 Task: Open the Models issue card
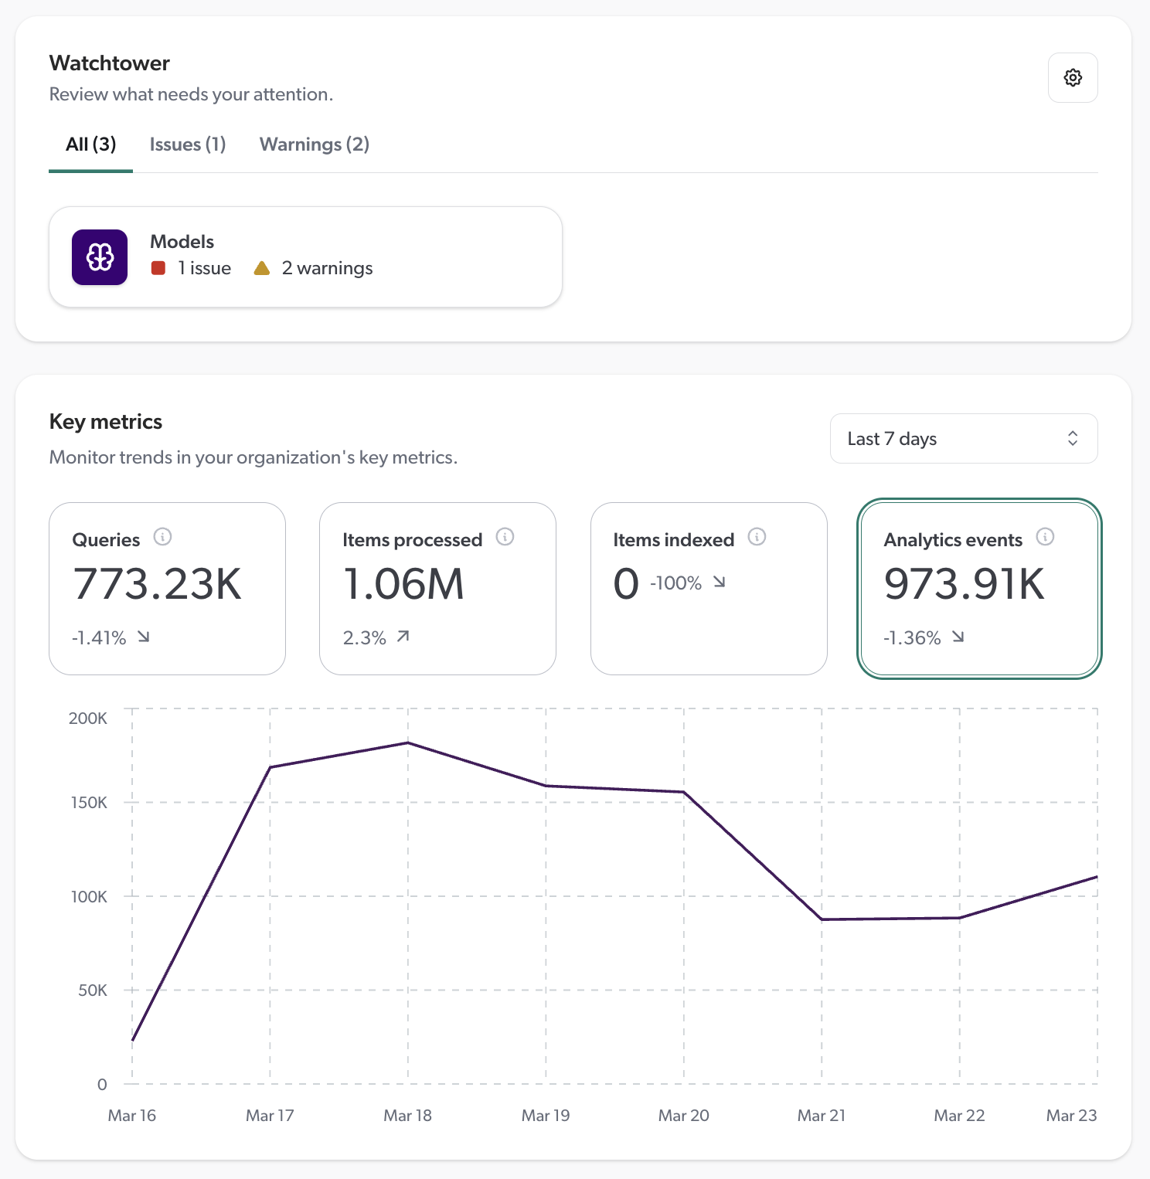point(306,256)
